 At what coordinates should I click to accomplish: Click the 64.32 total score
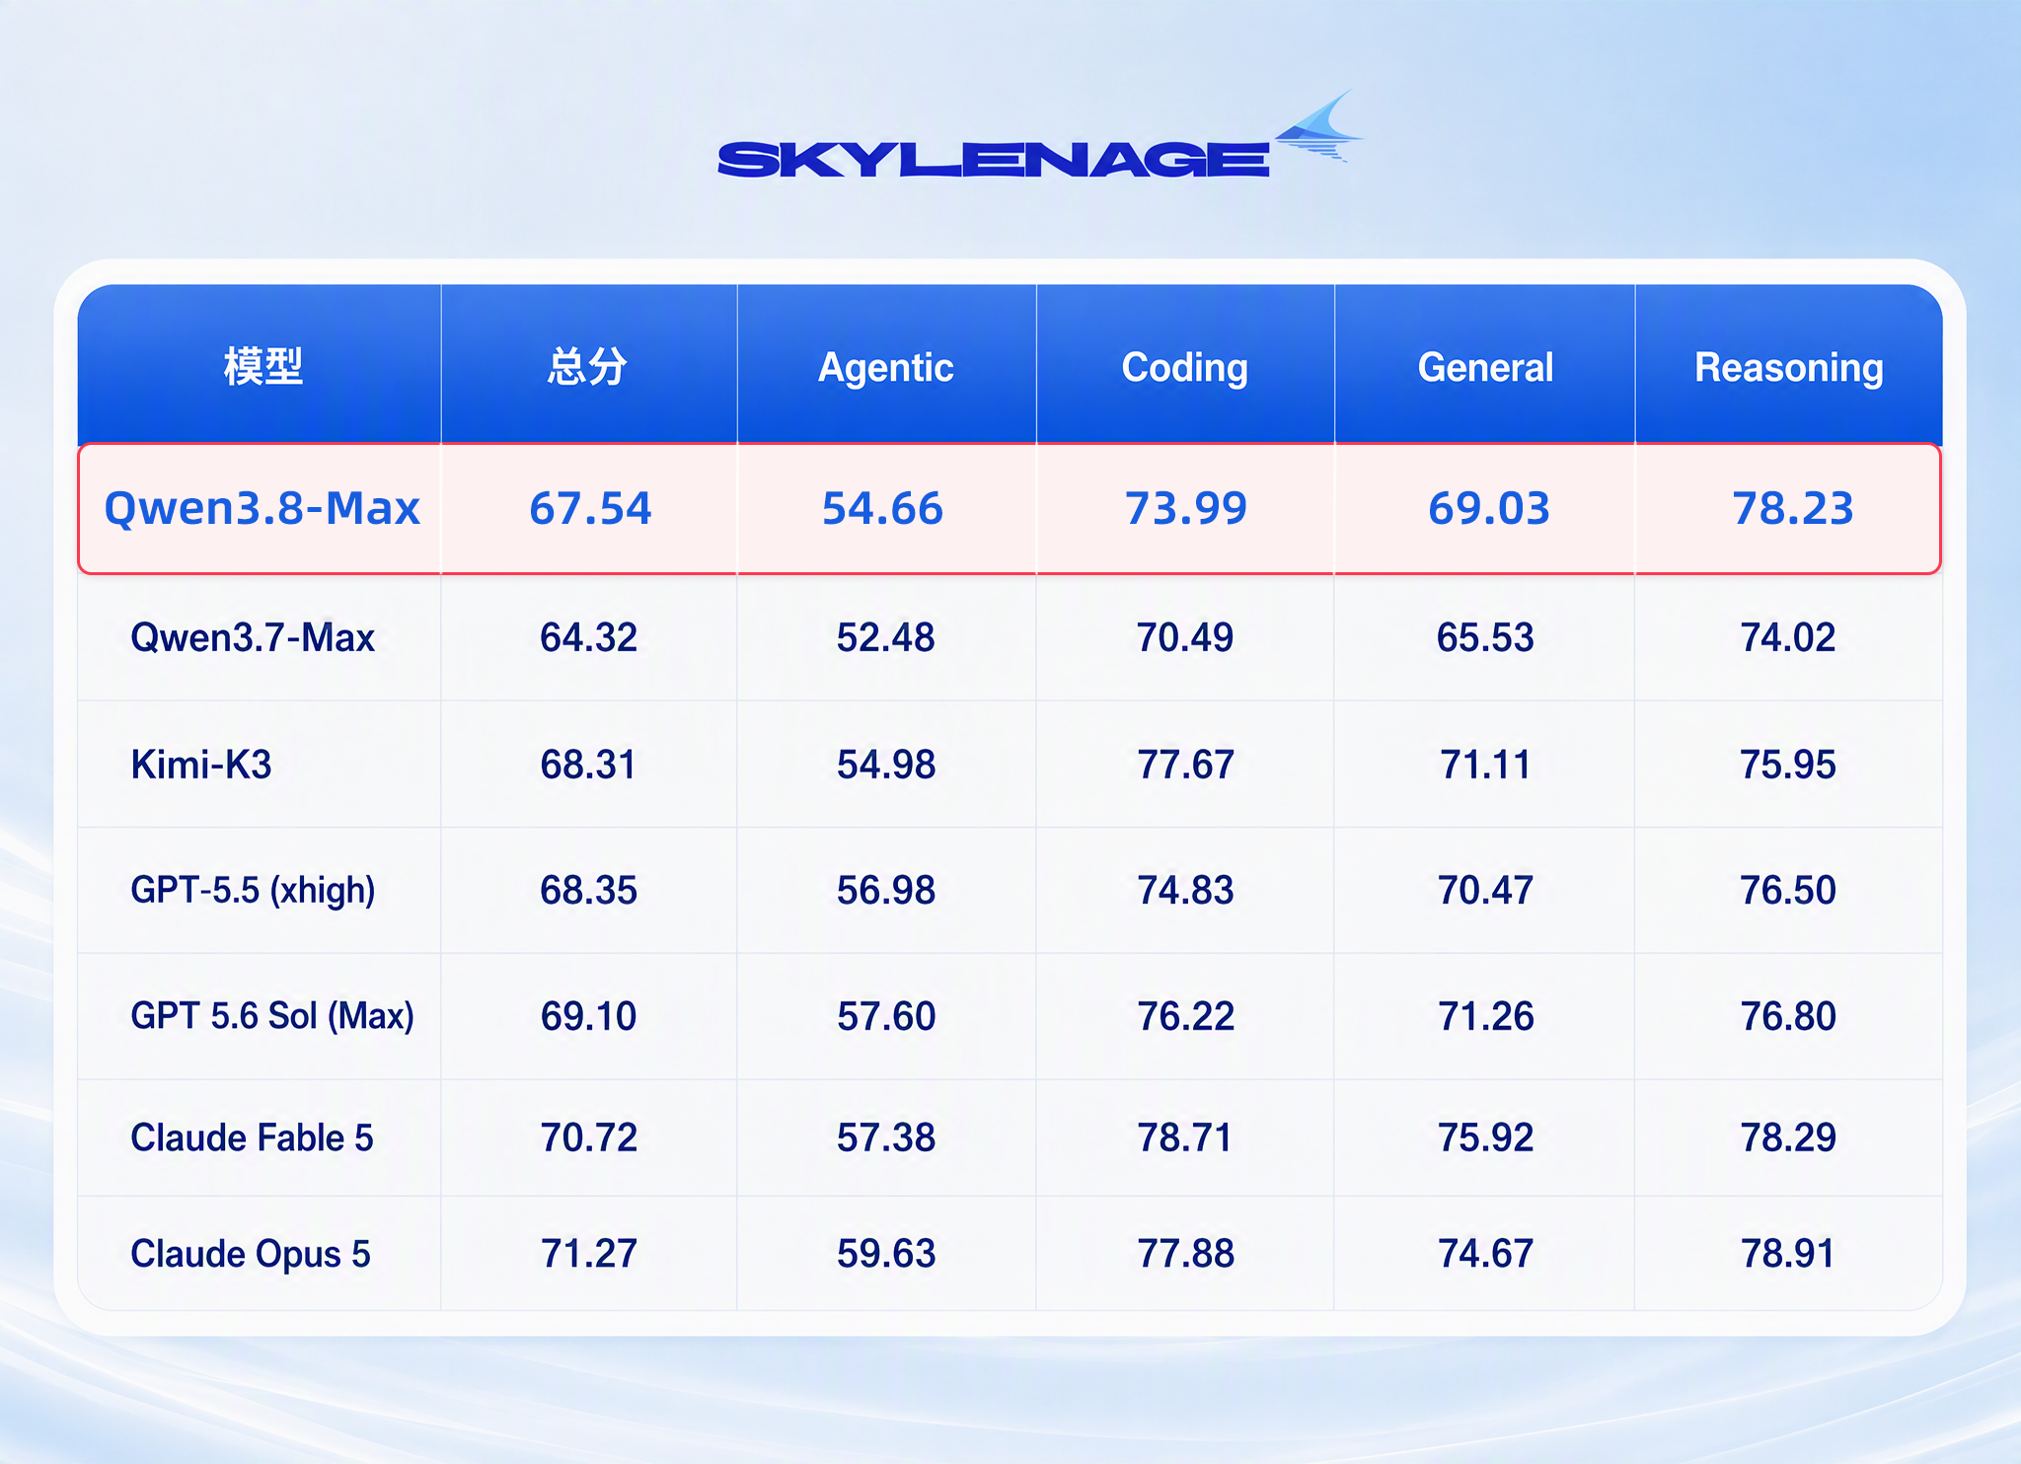(588, 638)
